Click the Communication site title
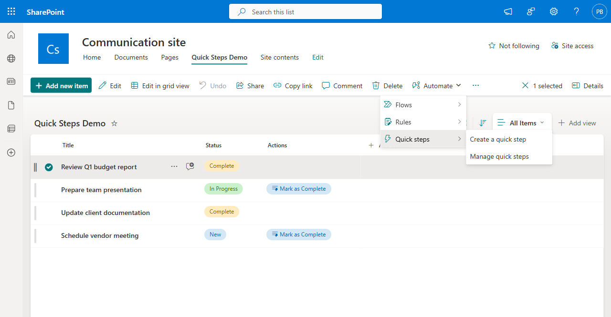Image resolution: width=611 pixels, height=317 pixels. 134,42
